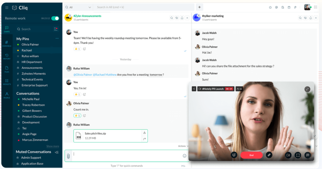Close the #zylker-marketing chat pane
The width and height of the screenshot is (322, 169).
pos(316,18)
